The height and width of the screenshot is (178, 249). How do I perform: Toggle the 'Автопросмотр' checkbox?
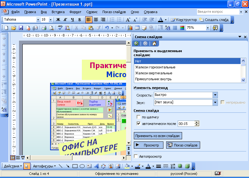(136, 156)
